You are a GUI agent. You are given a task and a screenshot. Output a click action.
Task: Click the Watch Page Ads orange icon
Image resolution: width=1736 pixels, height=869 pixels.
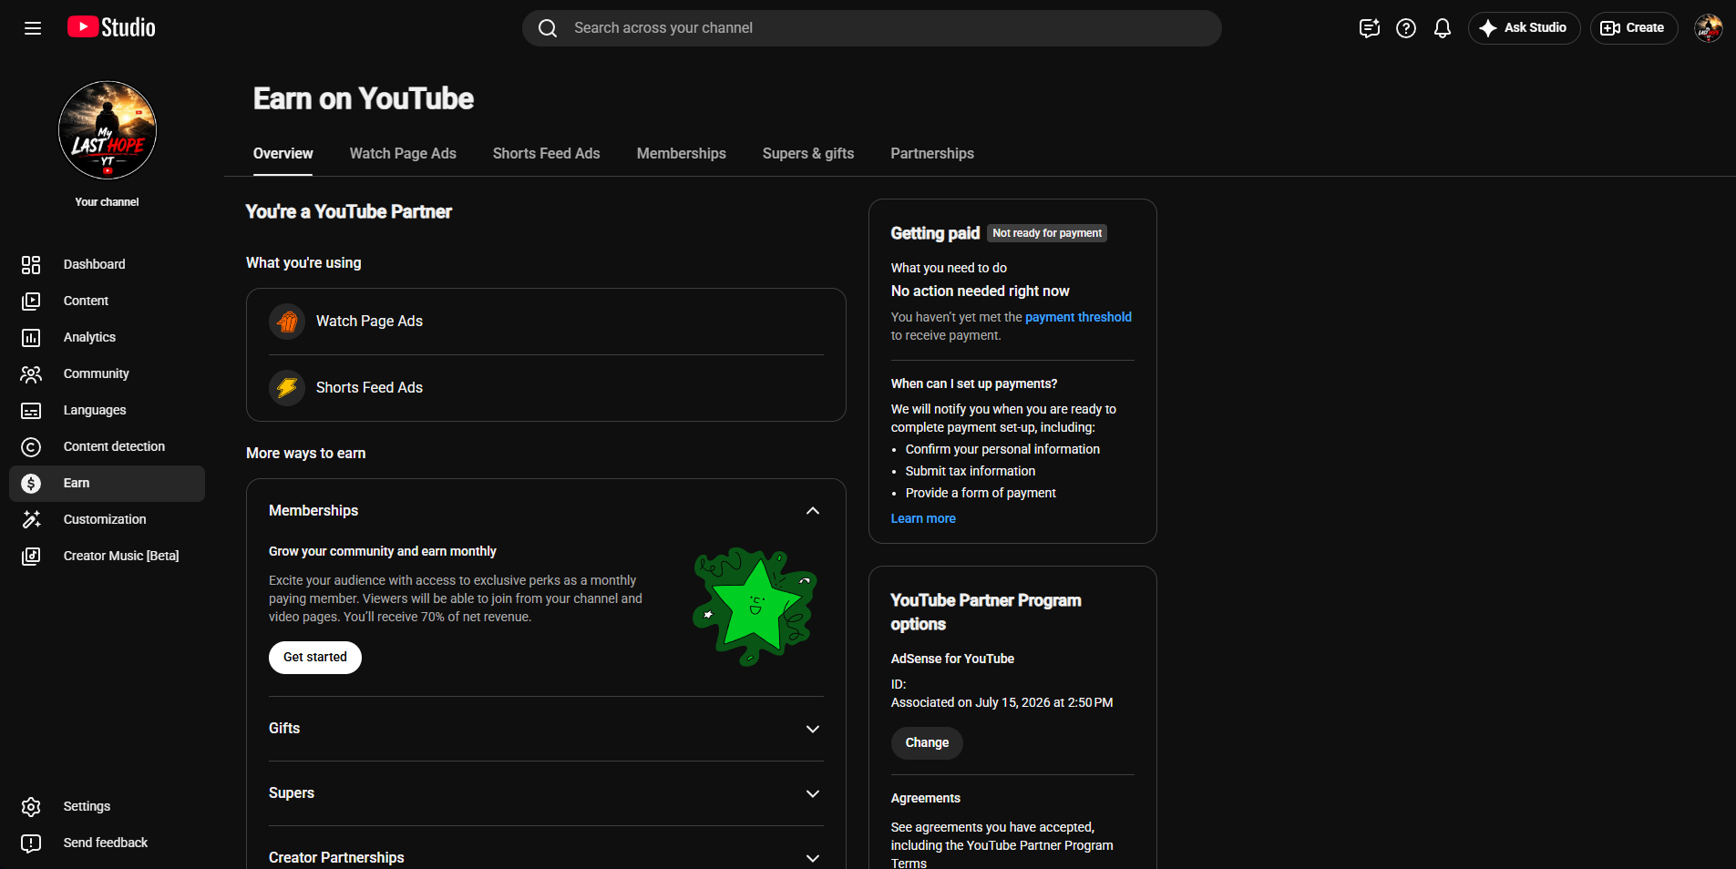[287, 322]
